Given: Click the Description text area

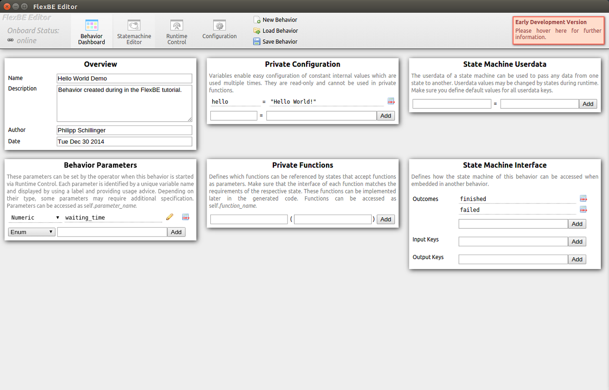Looking at the screenshot, I should pos(124,103).
